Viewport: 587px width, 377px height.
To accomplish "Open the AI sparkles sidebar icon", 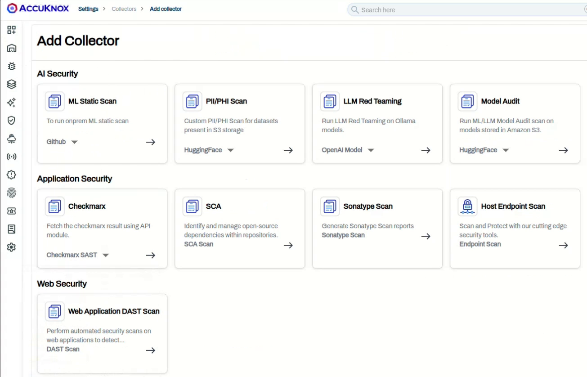I will [x=12, y=103].
